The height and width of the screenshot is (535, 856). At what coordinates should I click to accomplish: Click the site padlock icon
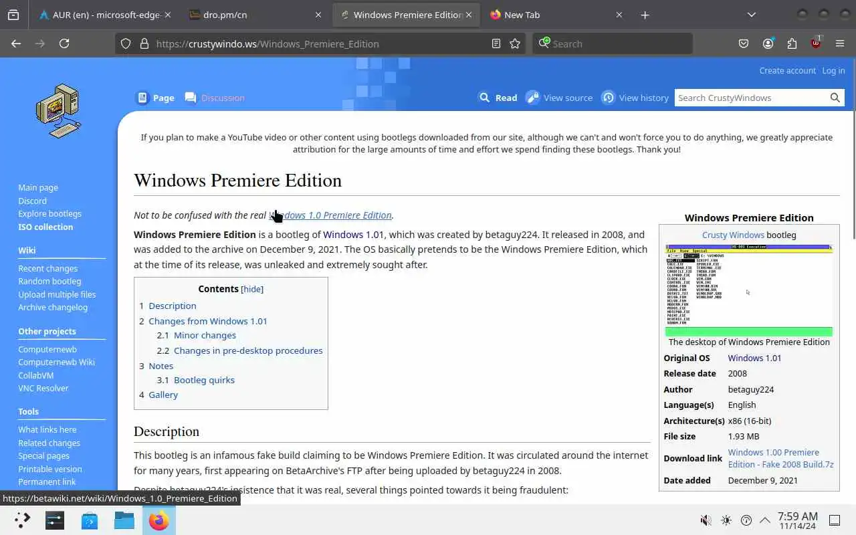pos(143,43)
